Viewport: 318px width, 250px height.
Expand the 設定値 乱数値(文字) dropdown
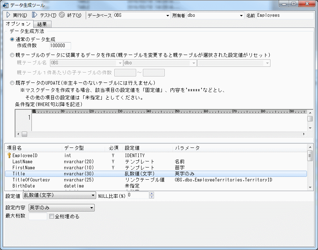click(x=93, y=195)
